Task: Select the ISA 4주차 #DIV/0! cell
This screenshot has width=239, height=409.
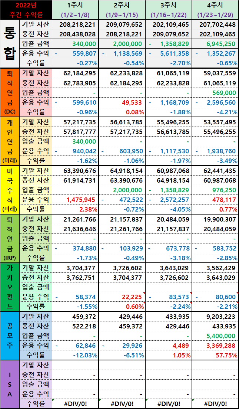Action: [x=215, y=404]
